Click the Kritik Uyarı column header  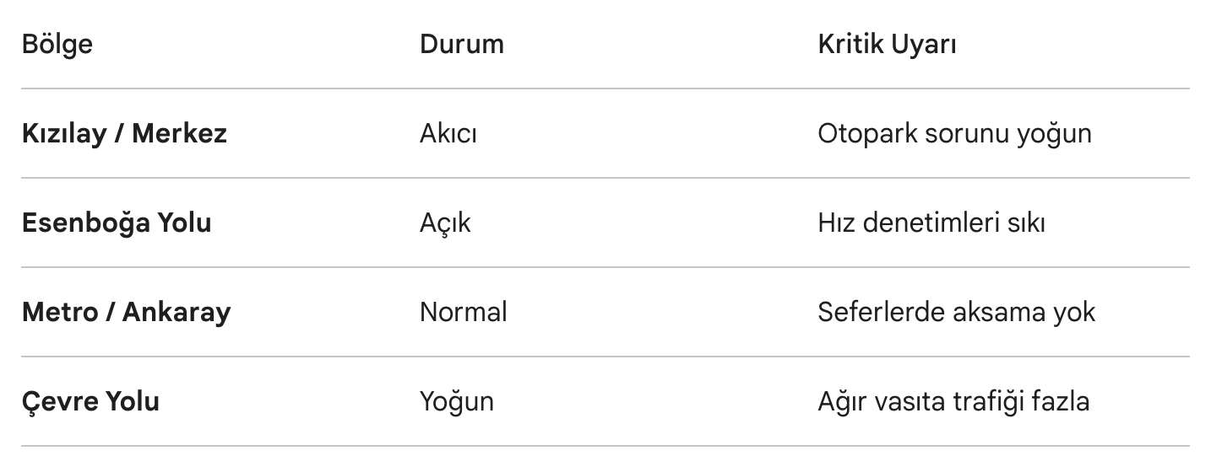(887, 44)
